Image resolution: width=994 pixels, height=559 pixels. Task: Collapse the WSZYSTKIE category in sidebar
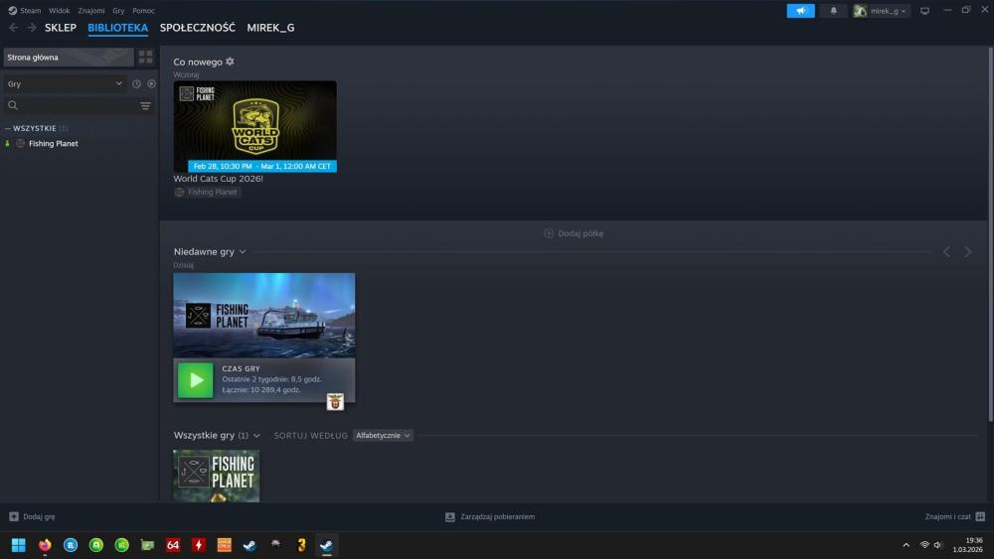click(x=8, y=128)
